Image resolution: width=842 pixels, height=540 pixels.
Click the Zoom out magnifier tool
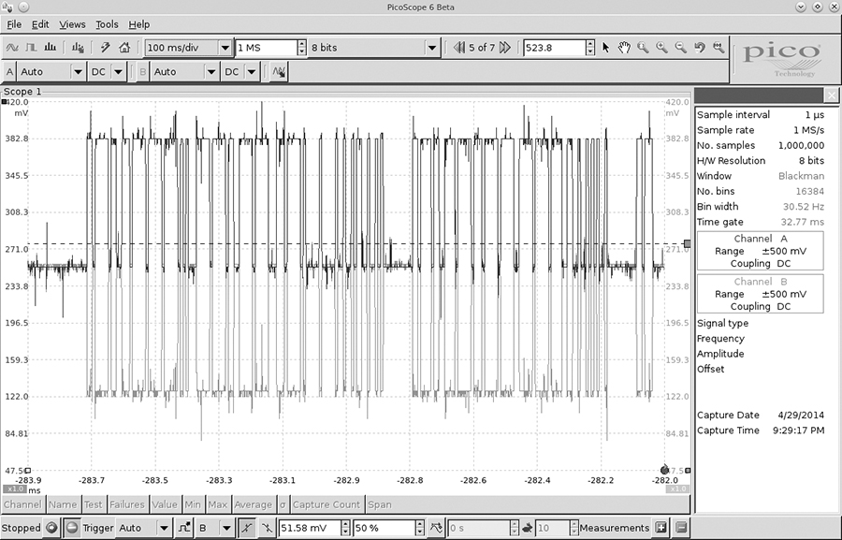point(680,48)
